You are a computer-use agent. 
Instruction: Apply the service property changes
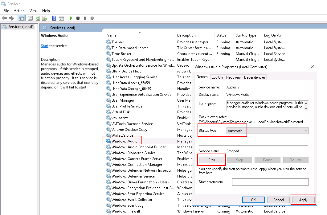pos(303,200)
